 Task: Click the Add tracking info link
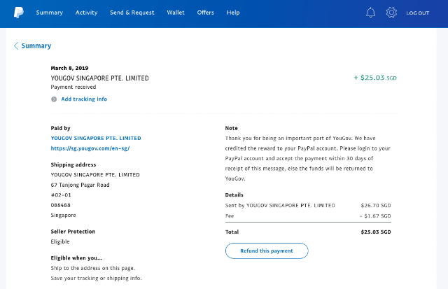click(84, 99)
